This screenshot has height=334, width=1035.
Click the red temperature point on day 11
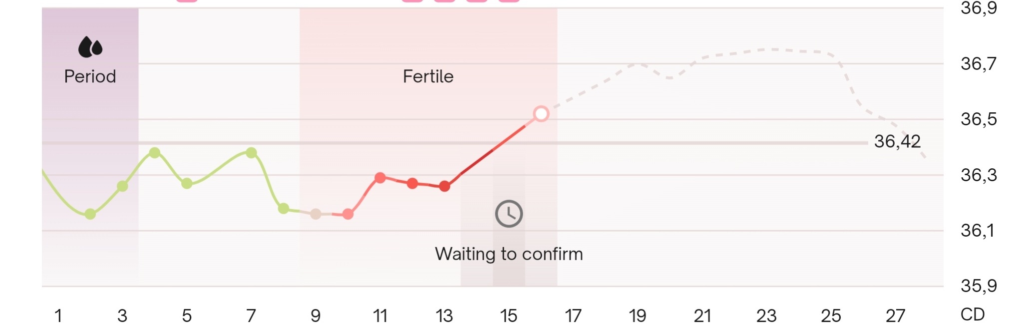[x=380, y=178]
